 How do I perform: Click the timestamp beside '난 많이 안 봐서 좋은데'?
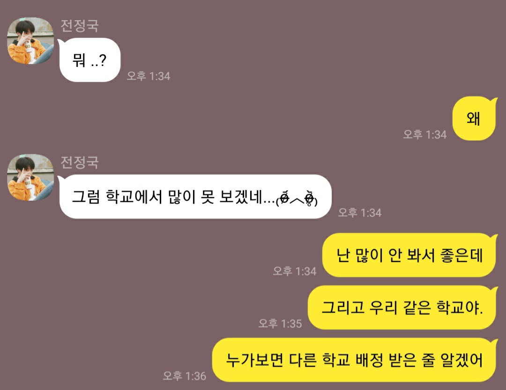[x=295, y=271]
